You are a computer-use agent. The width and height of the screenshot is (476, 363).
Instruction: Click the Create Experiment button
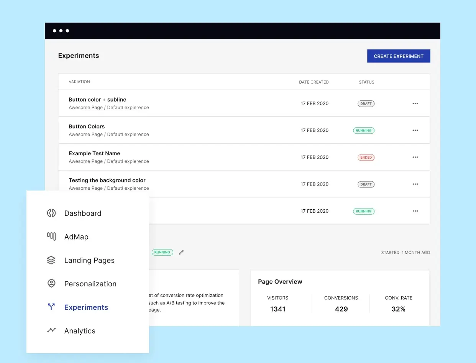click(x=399, y=56)
